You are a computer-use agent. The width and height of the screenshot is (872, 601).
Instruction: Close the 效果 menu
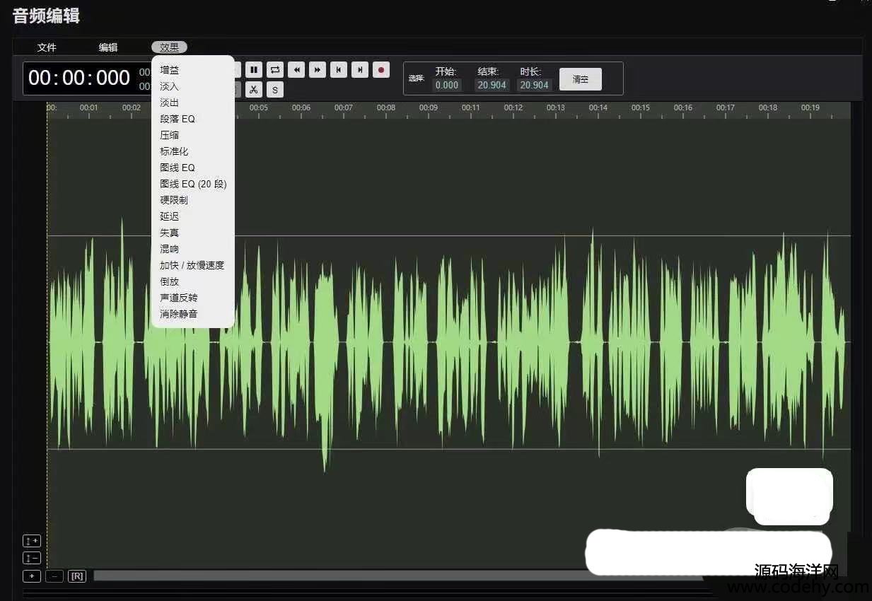pyautogui.click(x=169, y=47)
